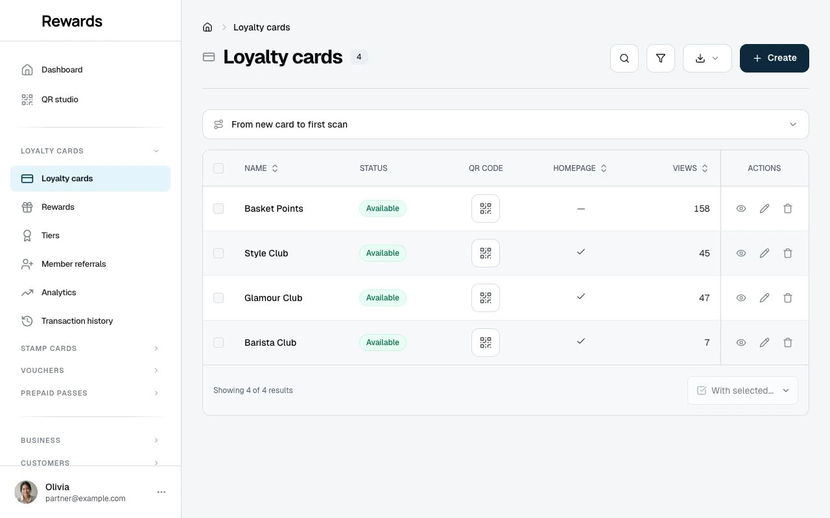Screen dimensions: 830x518
Task: Open the filter funnel button
Action: point(661,58)
